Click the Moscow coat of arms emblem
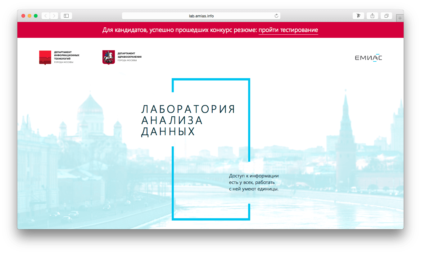421x254 pixels. tap(109, 57)
